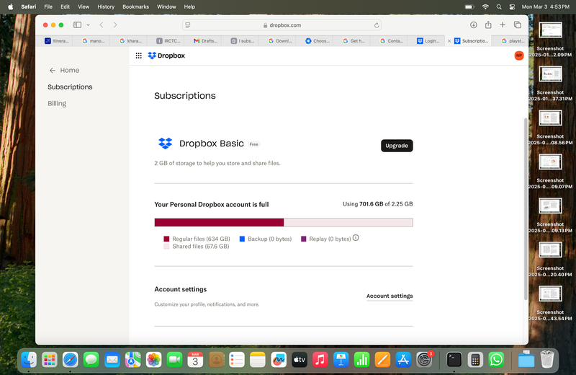The image size is (576, 375).
Task: Expand the sidebar options chevron
Action: (88, 25)
